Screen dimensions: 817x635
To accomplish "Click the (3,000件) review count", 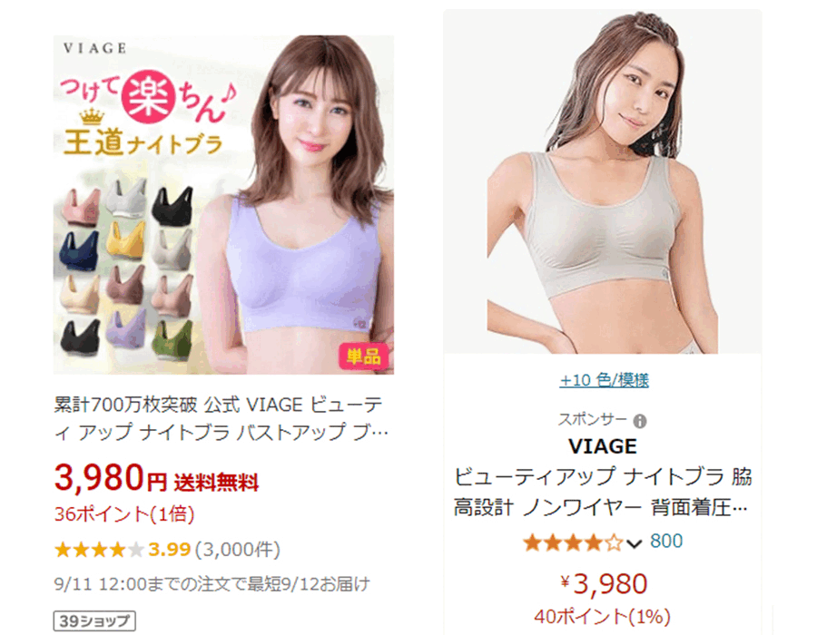I will point(238,550).
